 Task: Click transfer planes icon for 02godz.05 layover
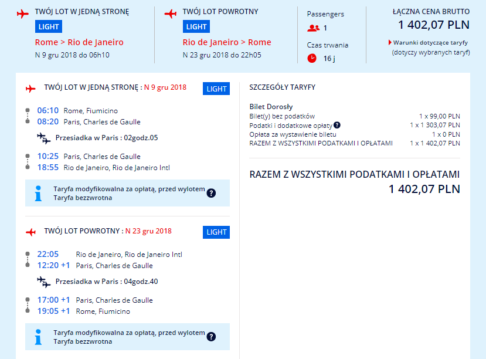(44, 138)
